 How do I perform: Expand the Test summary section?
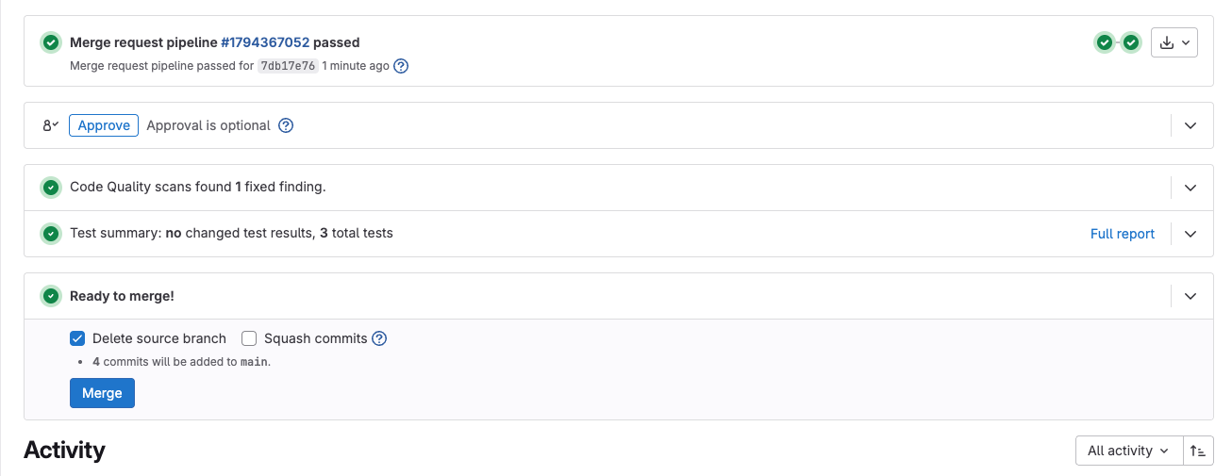coord(1190,234)
